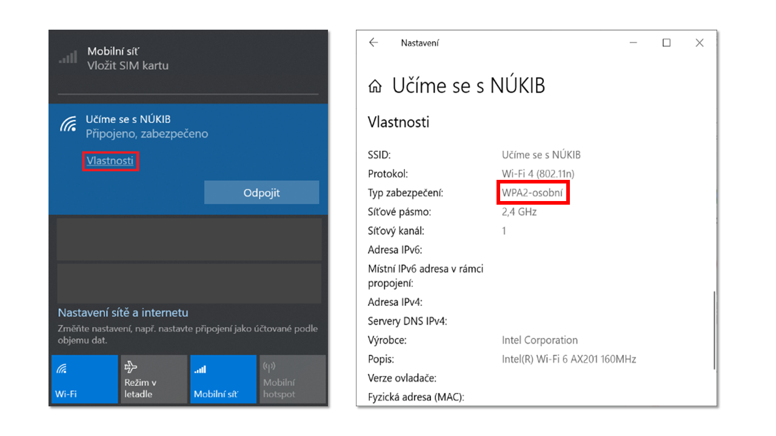Screen dimensions: 776x436
Task: Click the Wi-Fi 4 (802.11n) protocol value
Action: [538, 174]
